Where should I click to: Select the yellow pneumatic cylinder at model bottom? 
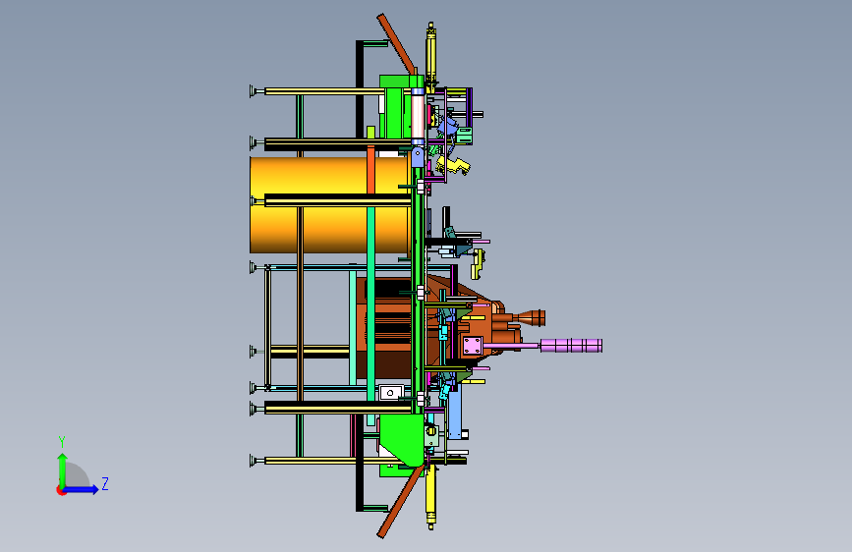[430, 497]
